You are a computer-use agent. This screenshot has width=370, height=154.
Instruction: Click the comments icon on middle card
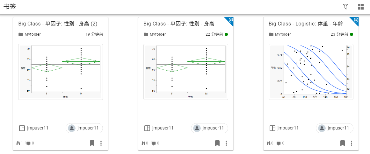153,143
